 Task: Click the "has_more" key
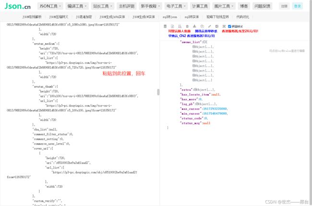click(x=189, y=99)
